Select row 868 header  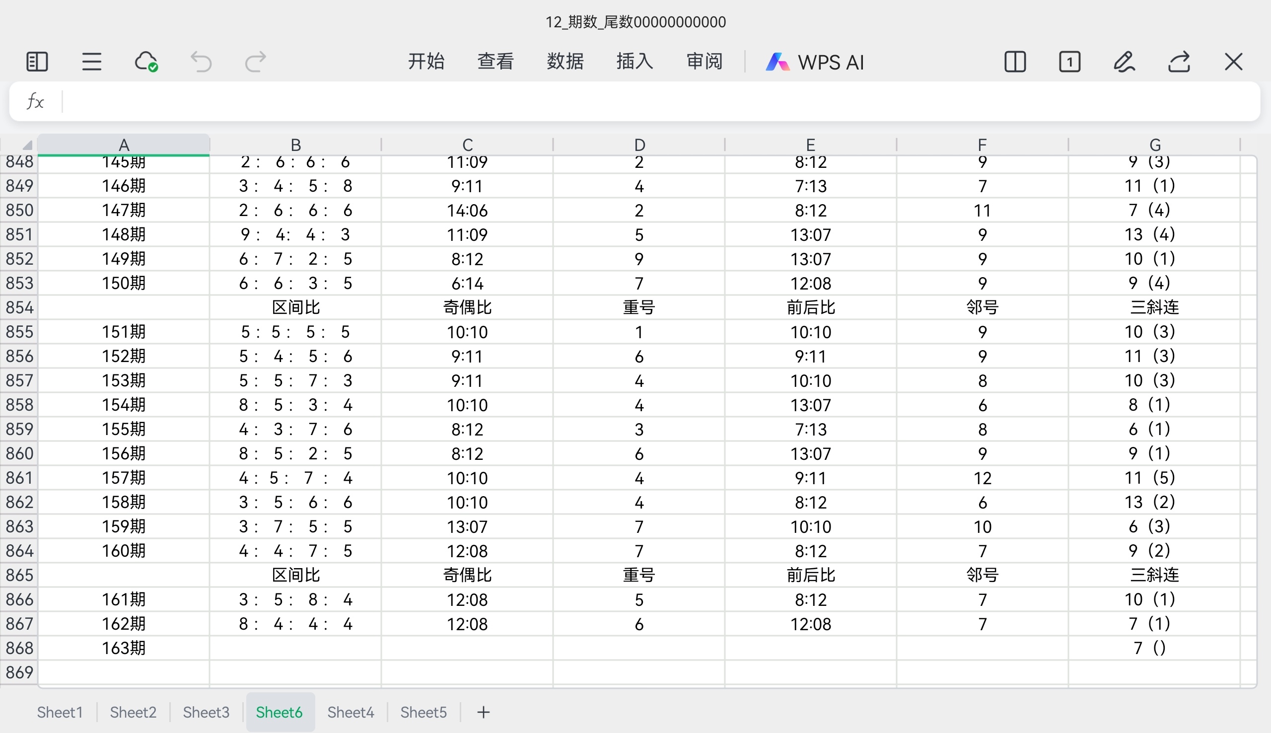tap(19, 648)
